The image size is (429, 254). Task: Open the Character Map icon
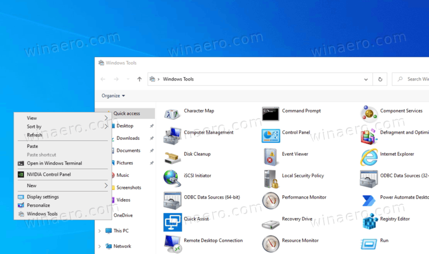(172, 114)
